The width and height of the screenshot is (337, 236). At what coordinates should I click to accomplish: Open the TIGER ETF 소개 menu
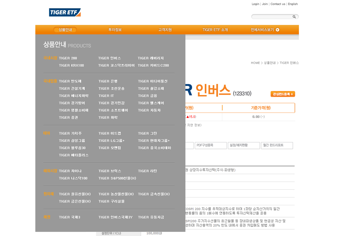click(x=215, y=30)
